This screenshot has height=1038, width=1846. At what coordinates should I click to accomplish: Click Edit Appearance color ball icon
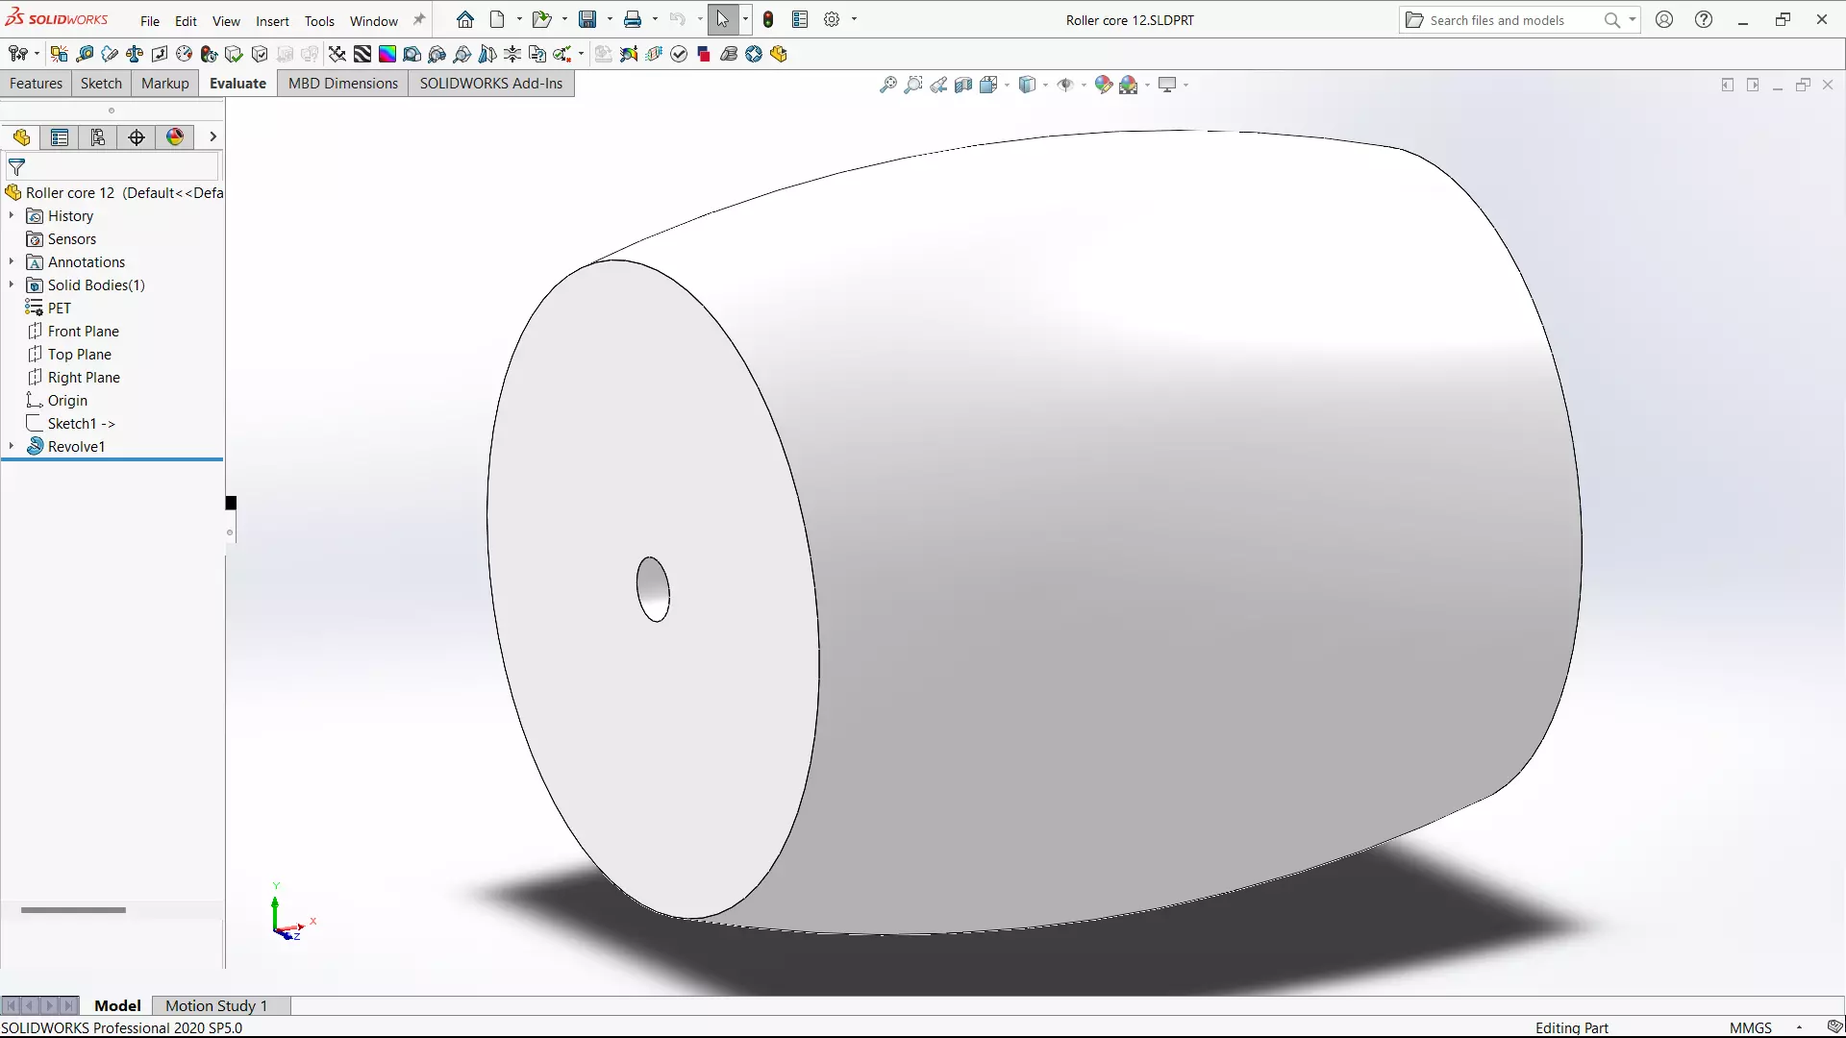click(x=1104, y=85)
